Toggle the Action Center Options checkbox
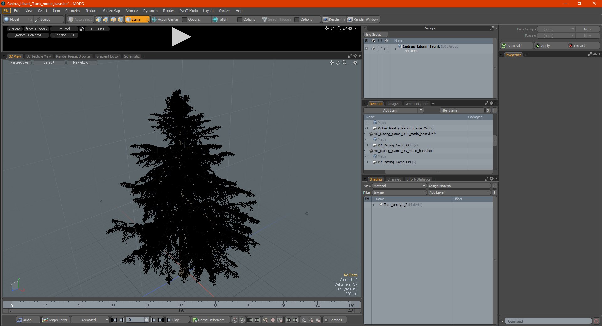The width and height of the screenshot is (602, 326). point(185,19)
